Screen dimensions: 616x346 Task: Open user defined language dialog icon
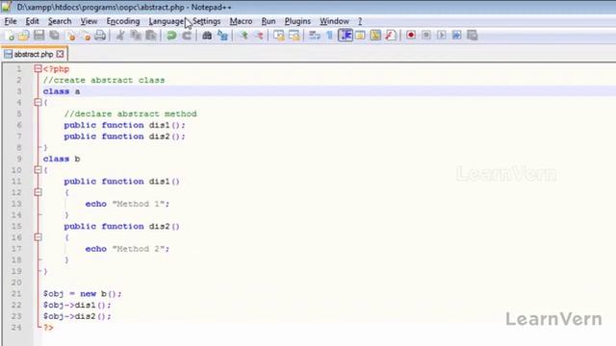360,36
